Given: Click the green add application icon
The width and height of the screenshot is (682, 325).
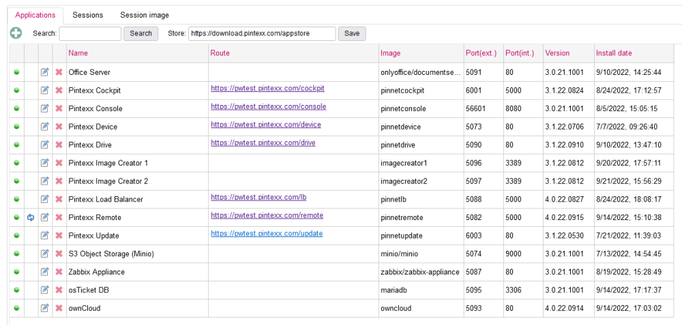Looking at the screenshot, I should click(16, 33).
